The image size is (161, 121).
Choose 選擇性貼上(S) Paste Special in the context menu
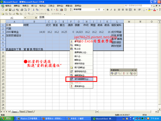coord(81,52)
